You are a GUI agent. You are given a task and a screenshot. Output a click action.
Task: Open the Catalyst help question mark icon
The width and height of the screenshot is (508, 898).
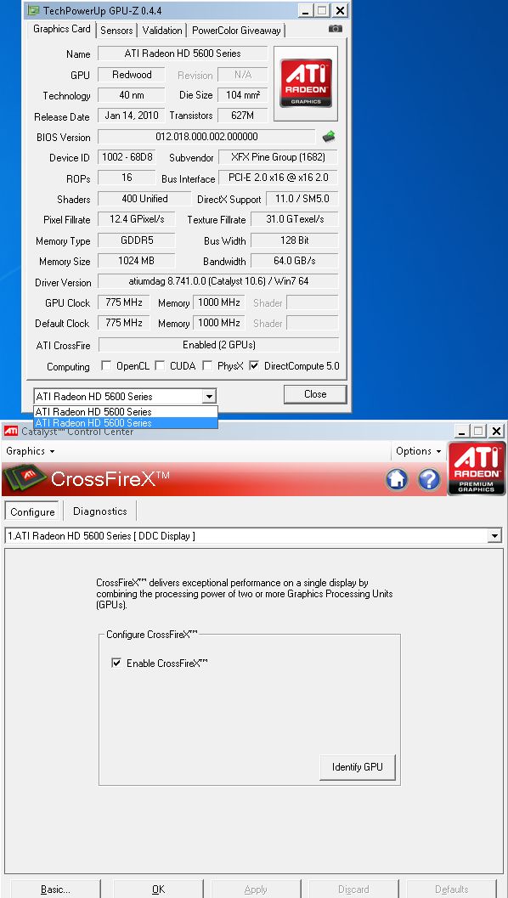[429, 479]
